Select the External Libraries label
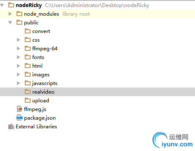195x151 pixels. click(36, 127)
